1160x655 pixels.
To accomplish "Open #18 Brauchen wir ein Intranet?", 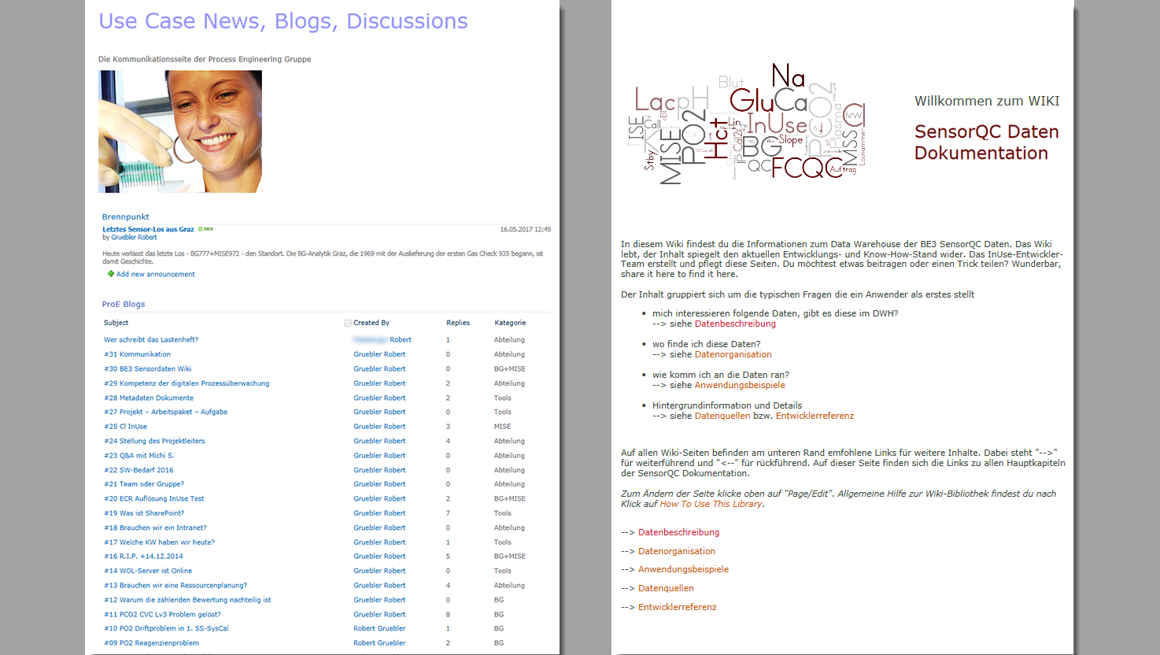I will coord(155,527).
